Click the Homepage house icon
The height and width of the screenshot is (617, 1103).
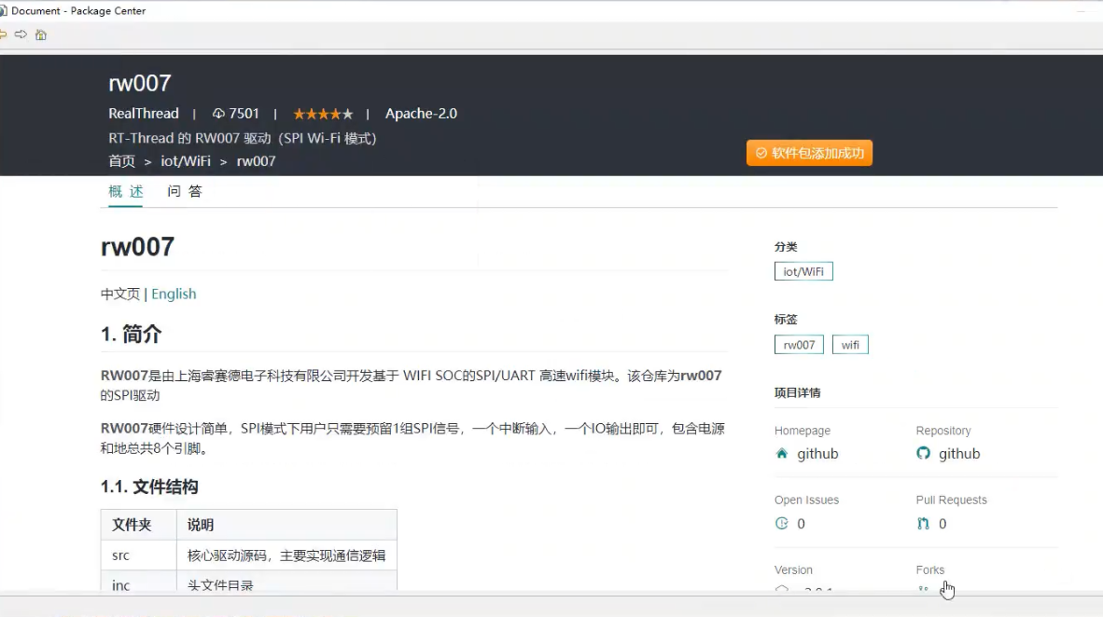coord(782,453)
